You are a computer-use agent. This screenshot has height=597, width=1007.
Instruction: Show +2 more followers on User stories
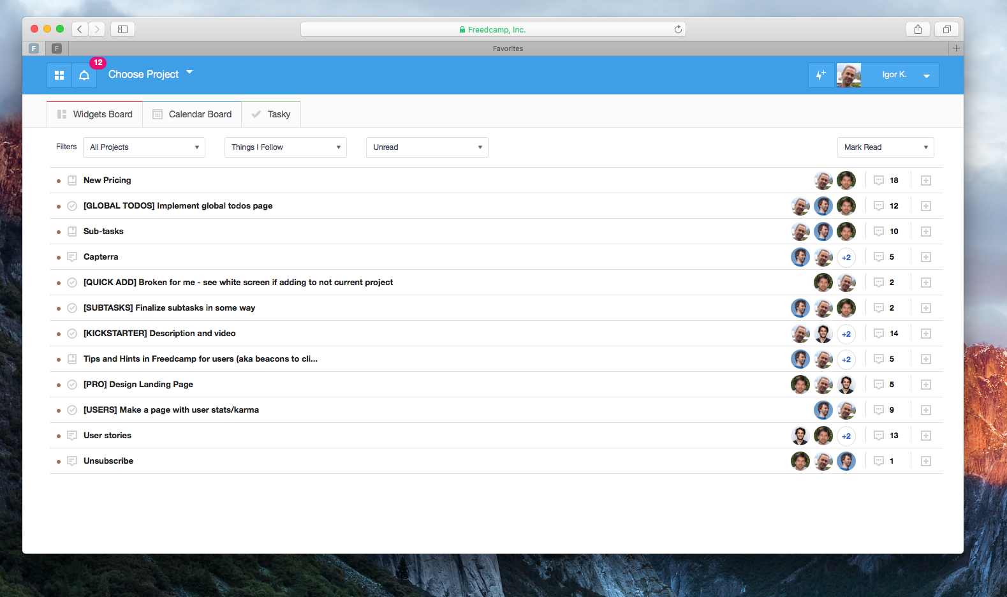tap(846, 436)
